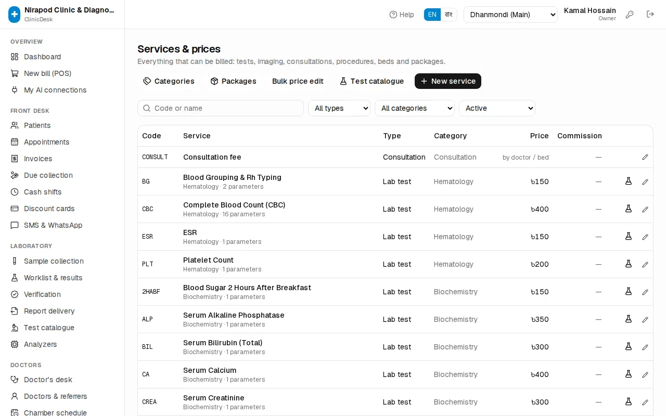
Task: Edit the ESR service row
Action: click(645, 237)
